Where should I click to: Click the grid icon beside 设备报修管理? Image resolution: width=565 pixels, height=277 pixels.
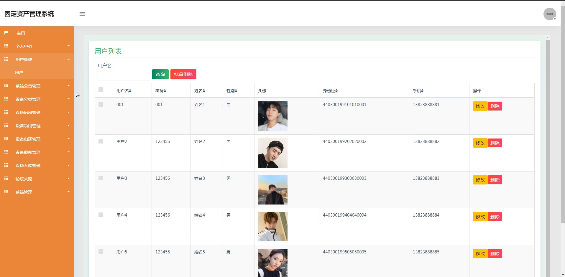(x=6, y=152)
